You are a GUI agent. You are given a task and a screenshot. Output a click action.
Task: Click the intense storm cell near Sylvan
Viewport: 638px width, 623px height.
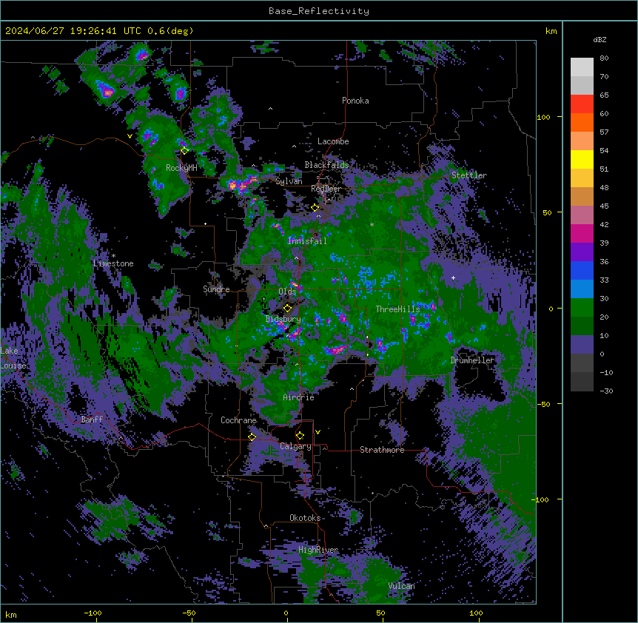click(x=241, y=185)
